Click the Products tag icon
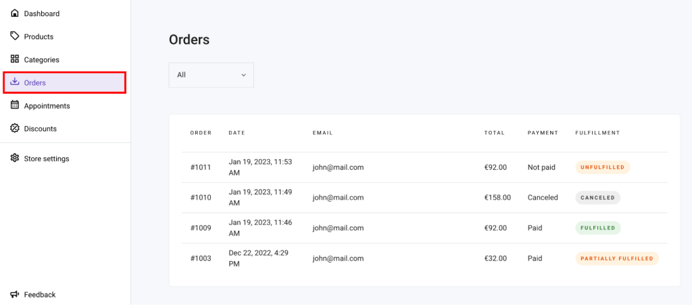Screen dimensions: 692x305 (15, 36)
